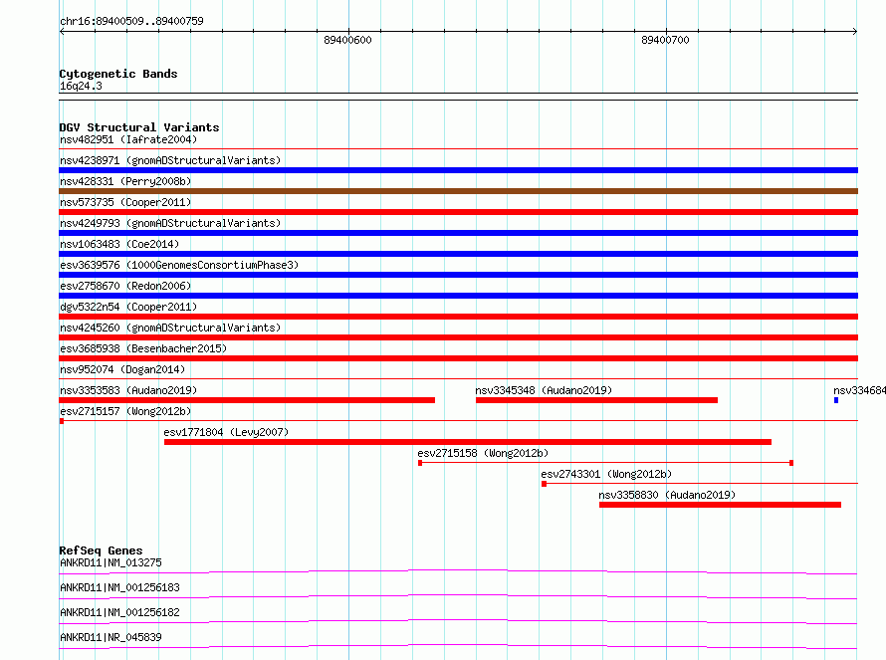Select the esv2758670 (Redon2006) label

click(125, 286)
